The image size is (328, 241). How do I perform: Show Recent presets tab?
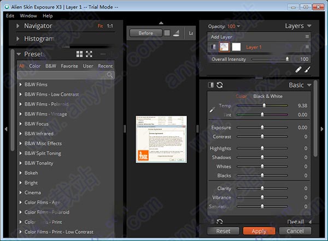pos(105,66)
